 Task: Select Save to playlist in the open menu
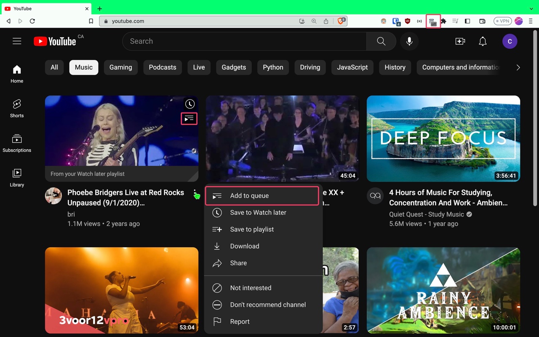[252, 229]
